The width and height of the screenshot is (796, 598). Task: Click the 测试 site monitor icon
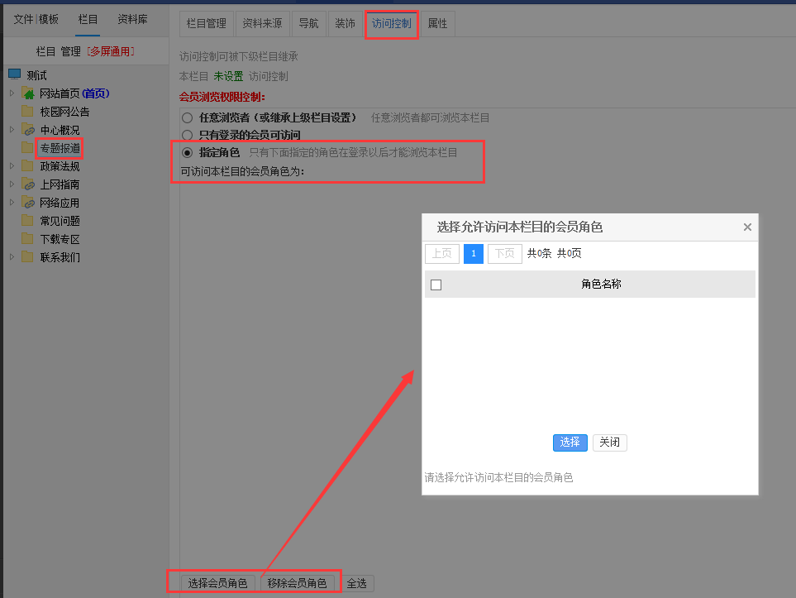(14, 74)
